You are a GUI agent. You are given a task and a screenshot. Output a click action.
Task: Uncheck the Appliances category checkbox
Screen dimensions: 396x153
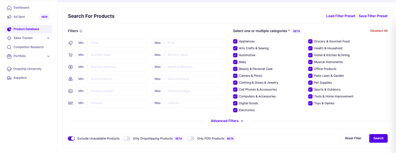(235, 41)
